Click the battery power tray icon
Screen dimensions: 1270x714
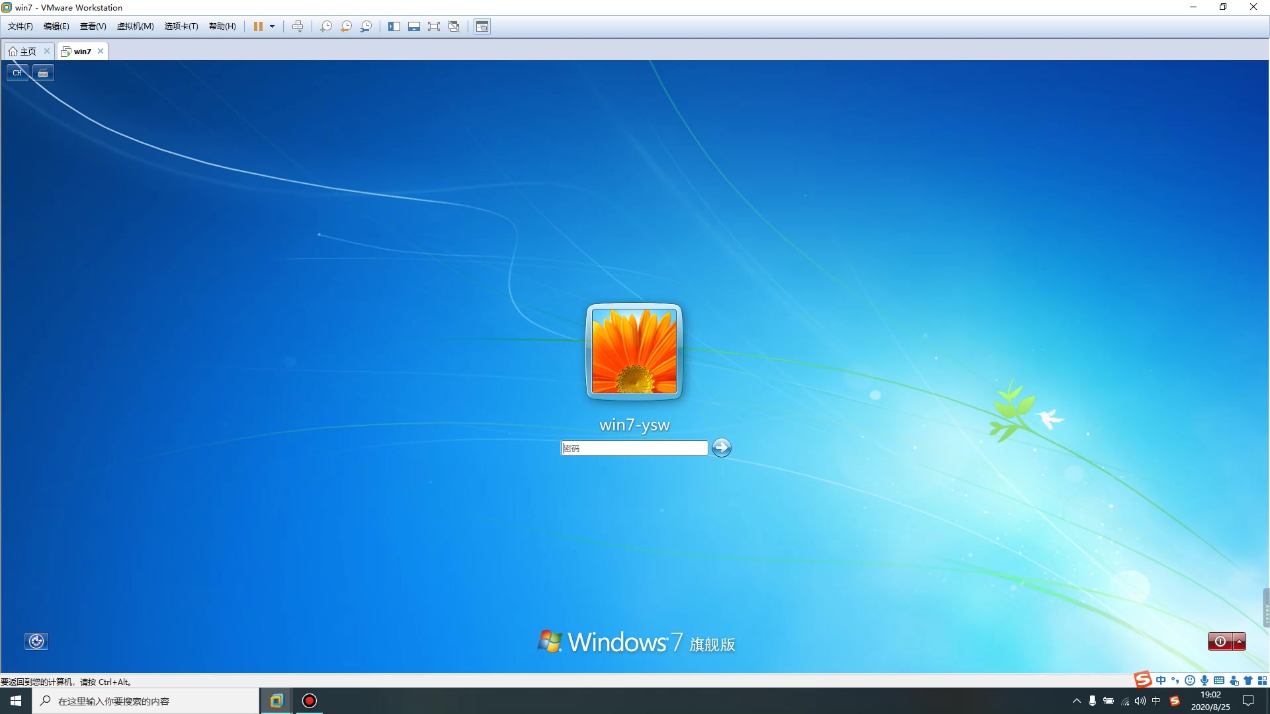[x=1109, y=701]
